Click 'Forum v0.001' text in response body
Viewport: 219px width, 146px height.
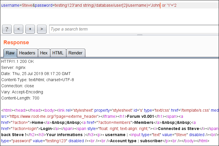[x=140, y=116]
